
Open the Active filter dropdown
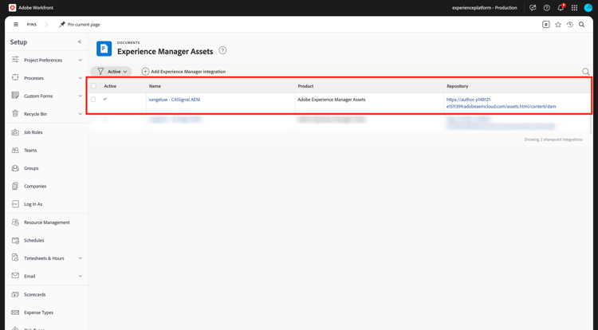pos(112,72)
